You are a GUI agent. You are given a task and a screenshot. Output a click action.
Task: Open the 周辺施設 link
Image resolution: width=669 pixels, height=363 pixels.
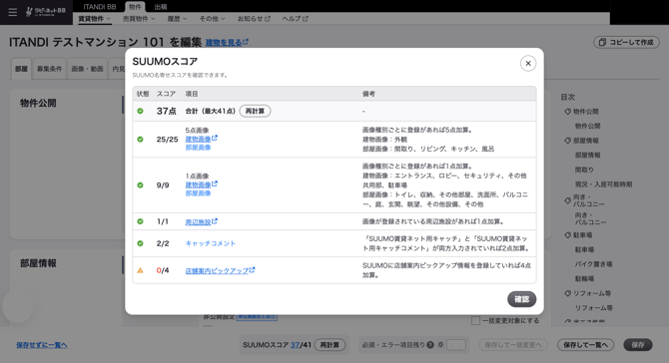click(x=198, y=222)
